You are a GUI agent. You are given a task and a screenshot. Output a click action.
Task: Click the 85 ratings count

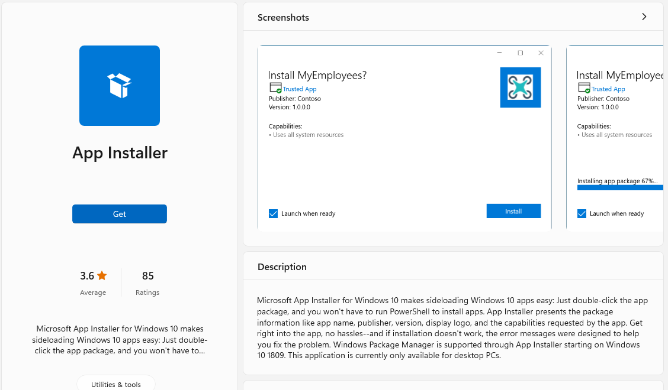(x=148, y=276)
